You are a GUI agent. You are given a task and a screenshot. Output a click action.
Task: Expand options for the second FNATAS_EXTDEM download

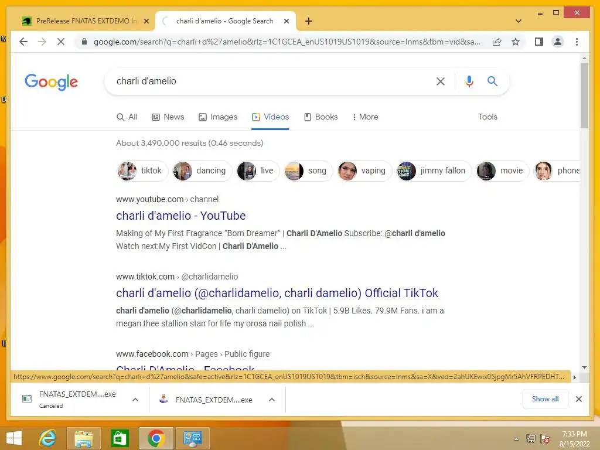pyautogui.click(x=272, y=400)
